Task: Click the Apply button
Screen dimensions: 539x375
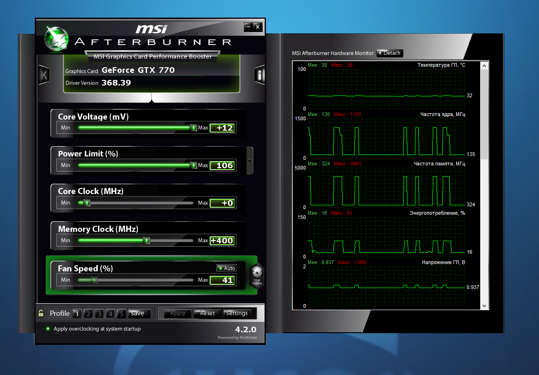Action: (178, 313)
